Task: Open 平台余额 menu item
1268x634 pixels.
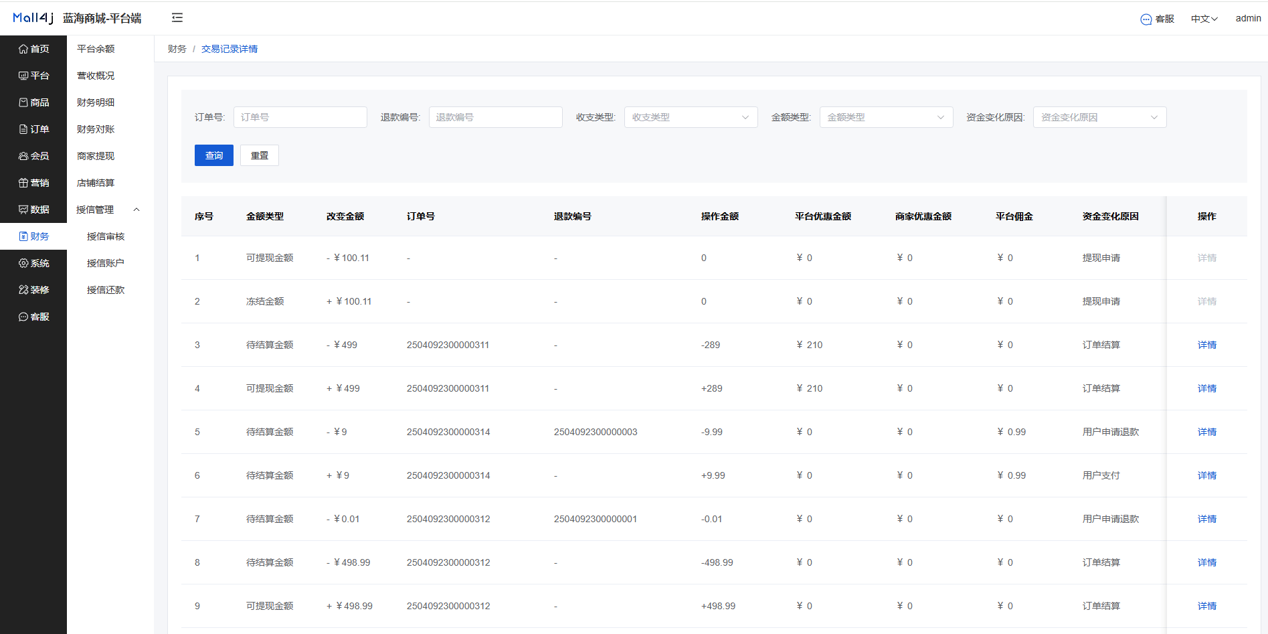Action: click(x=96, y=49)
